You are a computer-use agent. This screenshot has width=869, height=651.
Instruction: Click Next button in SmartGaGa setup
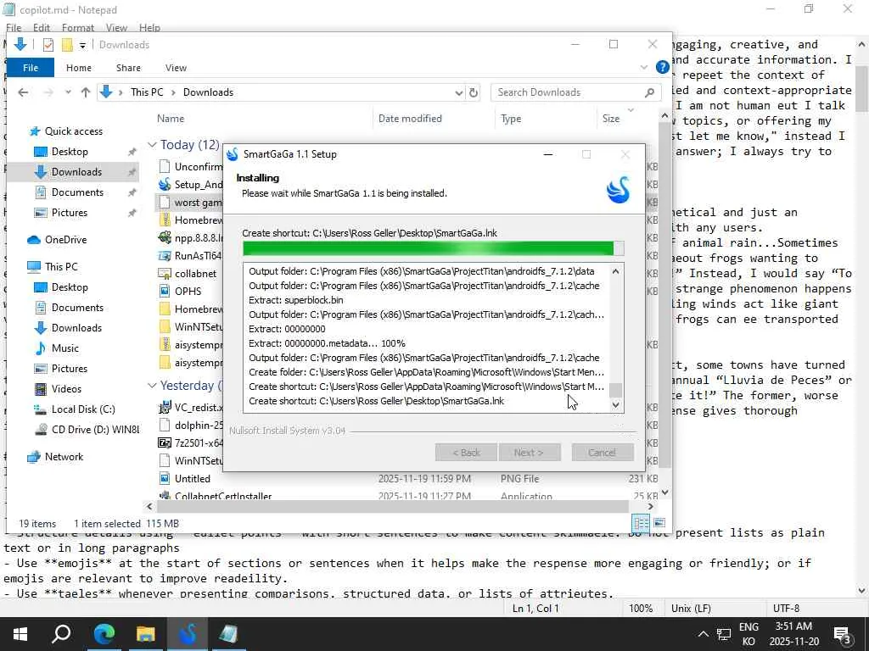[x=530, y=453]
